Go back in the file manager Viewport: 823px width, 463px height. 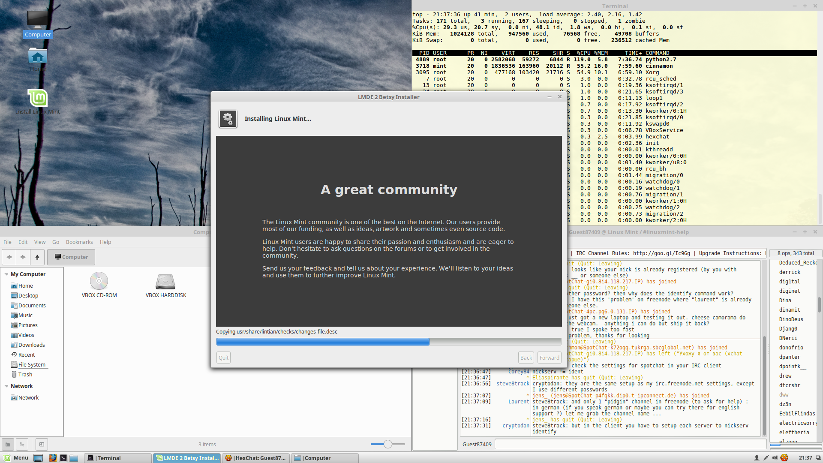pos(9,257)
